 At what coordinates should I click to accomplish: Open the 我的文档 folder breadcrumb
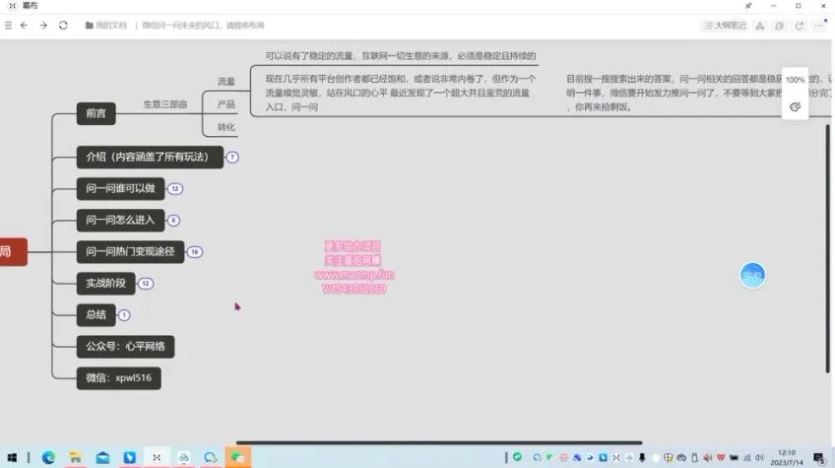pyautogui.click(x=106, y=25)
